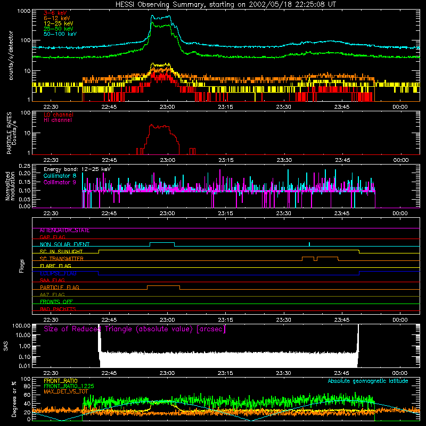426x426 pixels.
Task: Click the 100.00 tick on SAS axis
Action: 21,326
